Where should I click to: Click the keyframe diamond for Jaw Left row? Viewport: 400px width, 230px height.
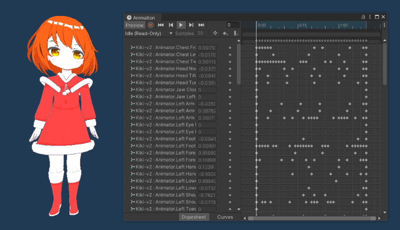coord(230,97)
